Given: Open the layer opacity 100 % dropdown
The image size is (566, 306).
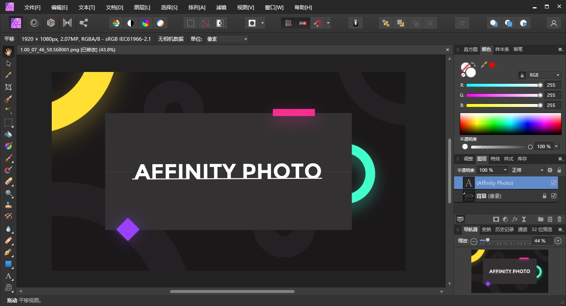Looking at the screenshot, I should (493, 170).
